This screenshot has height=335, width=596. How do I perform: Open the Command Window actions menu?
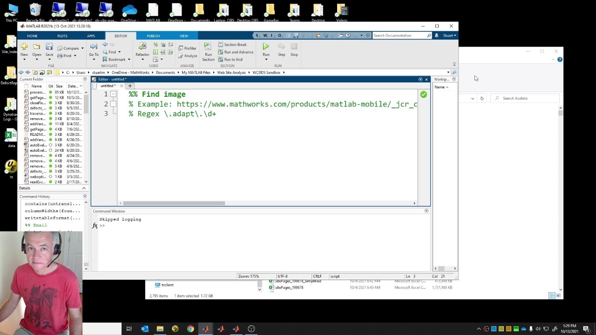[426, 211]
